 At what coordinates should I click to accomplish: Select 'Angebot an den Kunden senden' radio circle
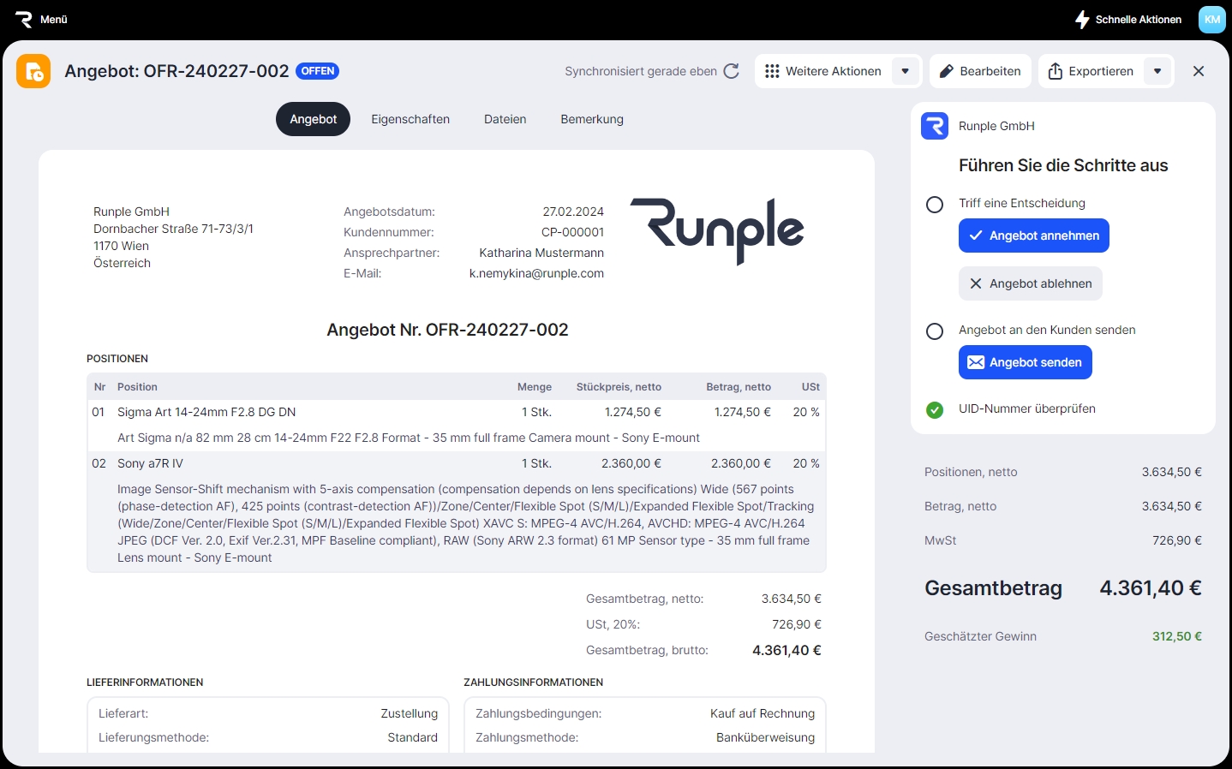(x=935, y=331)
